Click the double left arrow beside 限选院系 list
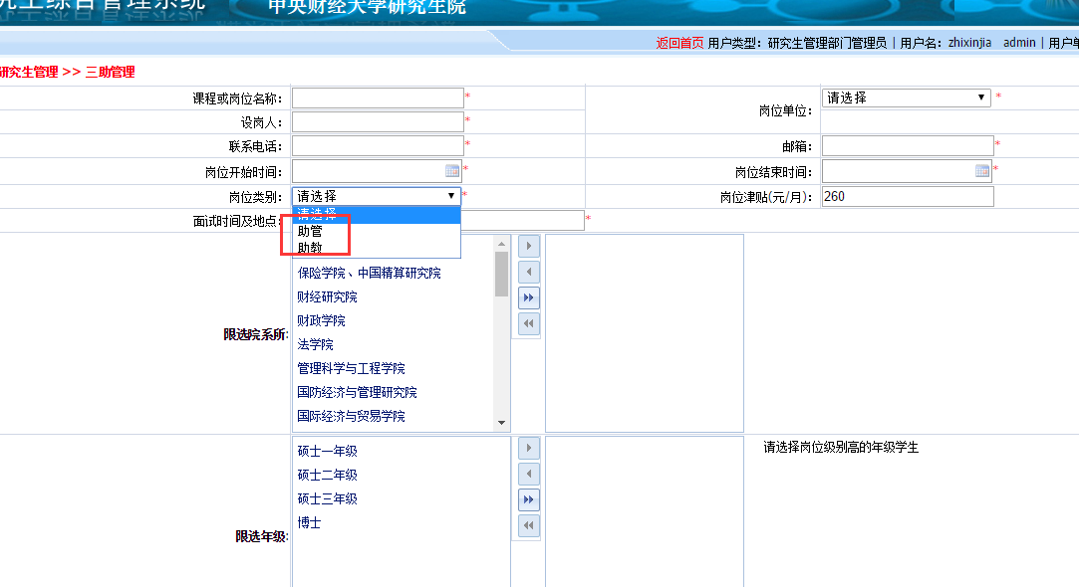Viewport: 1079px width, 587px height. pyautogui.click(x=528, y=323)
